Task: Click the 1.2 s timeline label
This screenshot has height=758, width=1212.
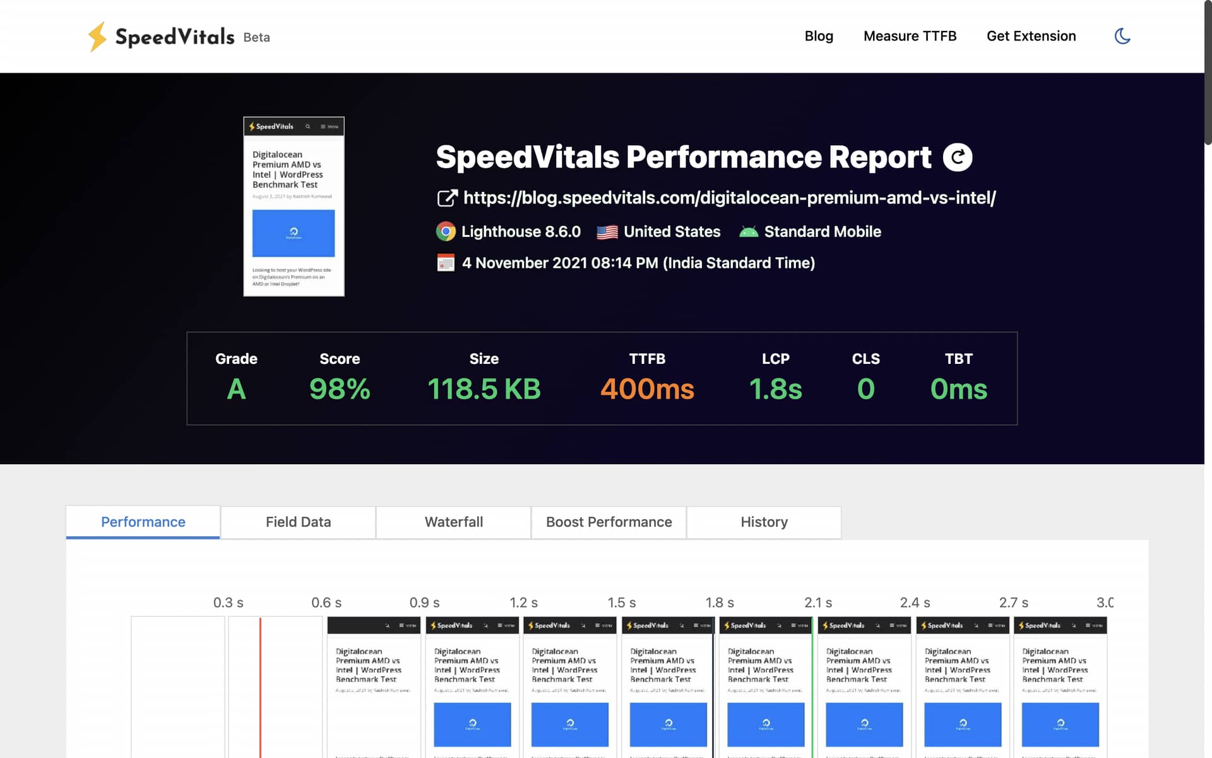Action: point(523,603)
